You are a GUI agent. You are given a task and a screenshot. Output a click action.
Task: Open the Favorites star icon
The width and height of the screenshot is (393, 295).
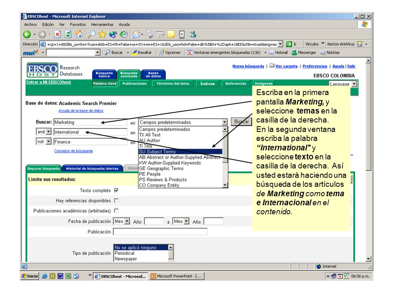tap(102, 34)
